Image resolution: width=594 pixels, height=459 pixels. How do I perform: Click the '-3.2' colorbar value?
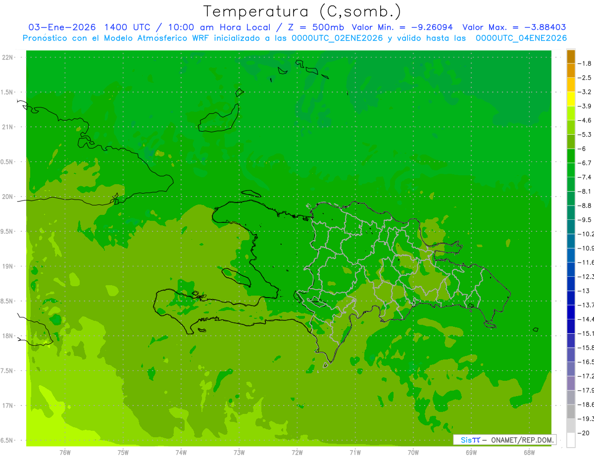(585, 92)
